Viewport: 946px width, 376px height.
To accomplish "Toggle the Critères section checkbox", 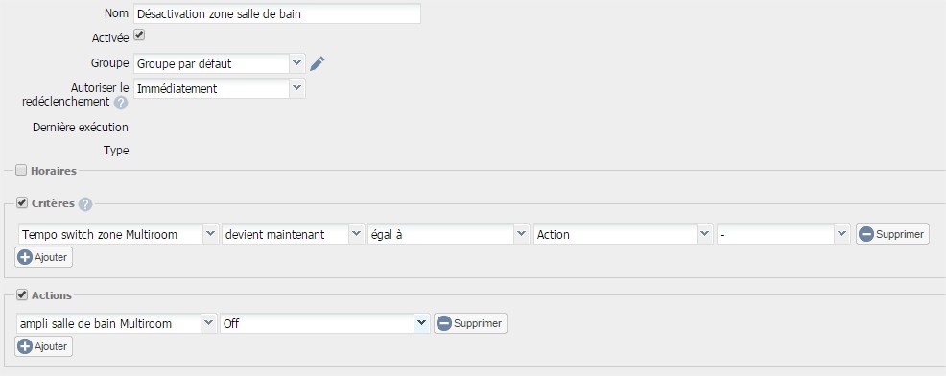I will (x=22, y=203).
